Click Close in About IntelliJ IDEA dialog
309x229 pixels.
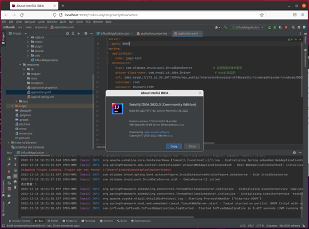pyautogui.click(x=192, y=146)
